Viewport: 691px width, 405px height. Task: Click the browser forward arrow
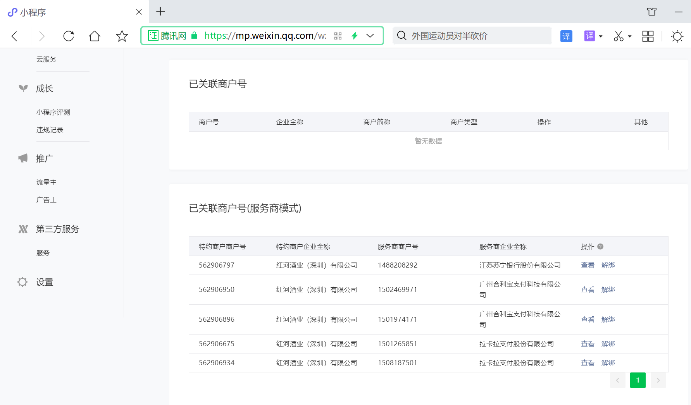pos(42,36)
